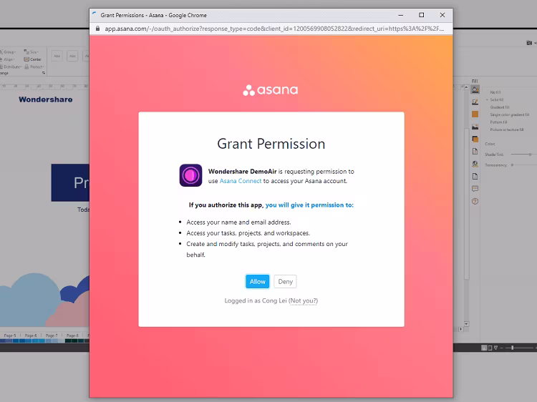The width and height of the screenshot is (537, 402).
Task: Click the camera icon at the top right of the background window
Action: click(529, 43)
